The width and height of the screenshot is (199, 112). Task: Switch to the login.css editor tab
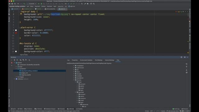tap(62, 9)
